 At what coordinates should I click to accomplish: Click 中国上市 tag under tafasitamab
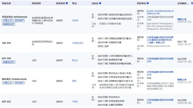pos(8,20)
